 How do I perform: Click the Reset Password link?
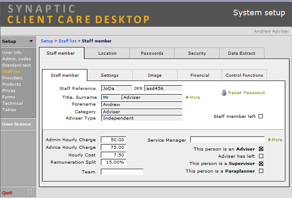(x=246, y=92)
